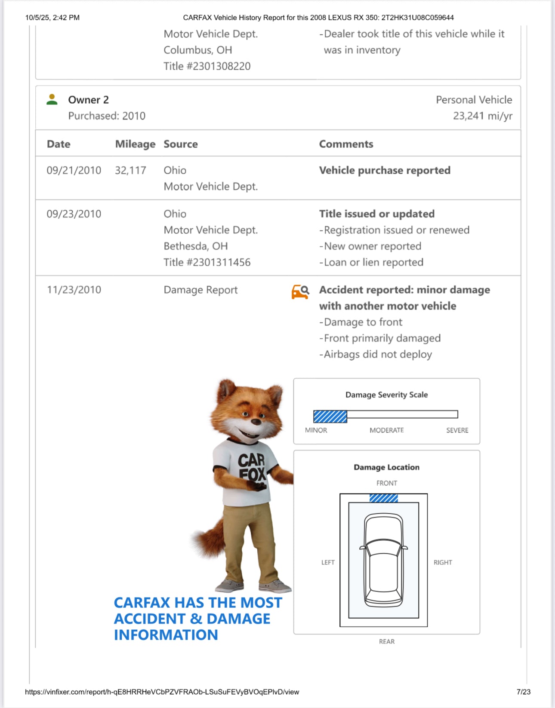Open the vinfixer.com report URL in footer
This screenshot has height=708, width=555.
[x=162, y=692]
